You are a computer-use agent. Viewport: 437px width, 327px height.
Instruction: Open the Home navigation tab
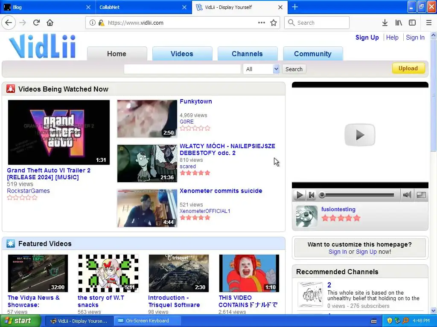point(117,54)
